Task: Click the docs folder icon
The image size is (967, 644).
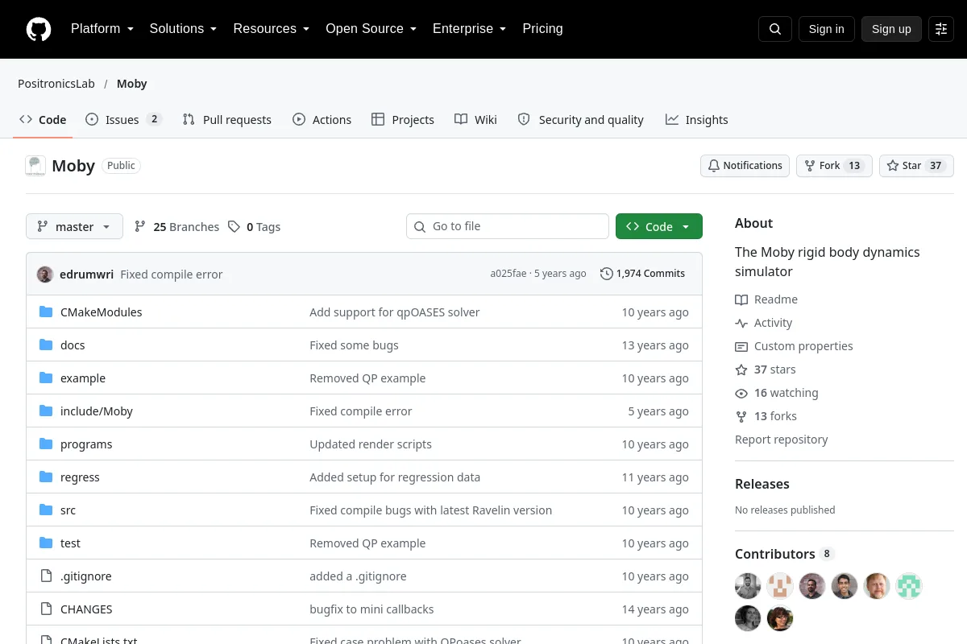Action: click(46, 345)
